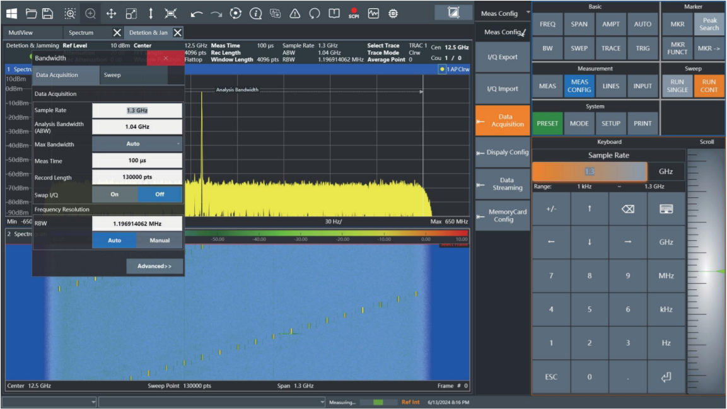Click the I/Q Import button
The width and height of the screenshot is (727, 409).
pos(503,88)
